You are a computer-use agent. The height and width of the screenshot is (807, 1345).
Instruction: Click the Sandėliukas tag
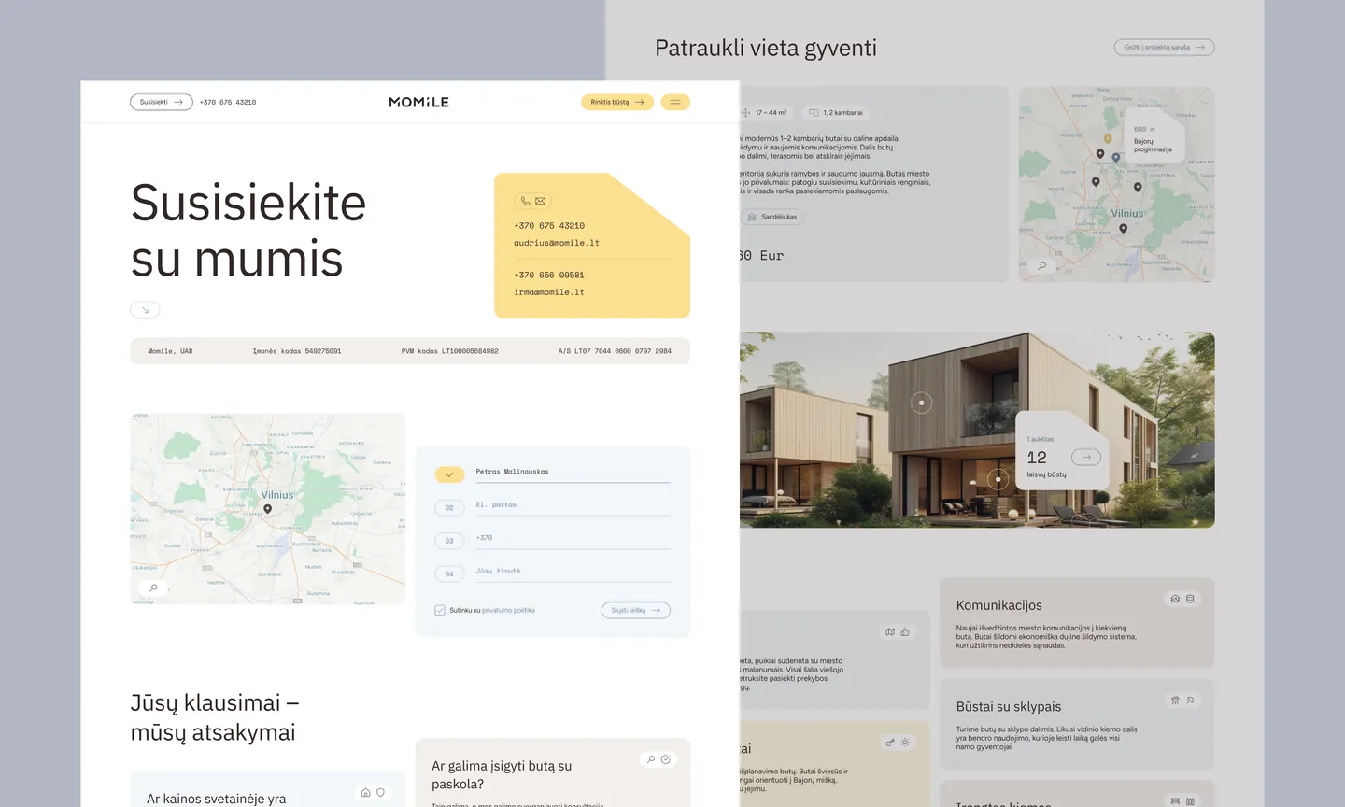tap(772, 217)
